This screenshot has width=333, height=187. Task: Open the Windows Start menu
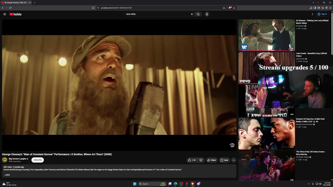[x=135, y=184]
